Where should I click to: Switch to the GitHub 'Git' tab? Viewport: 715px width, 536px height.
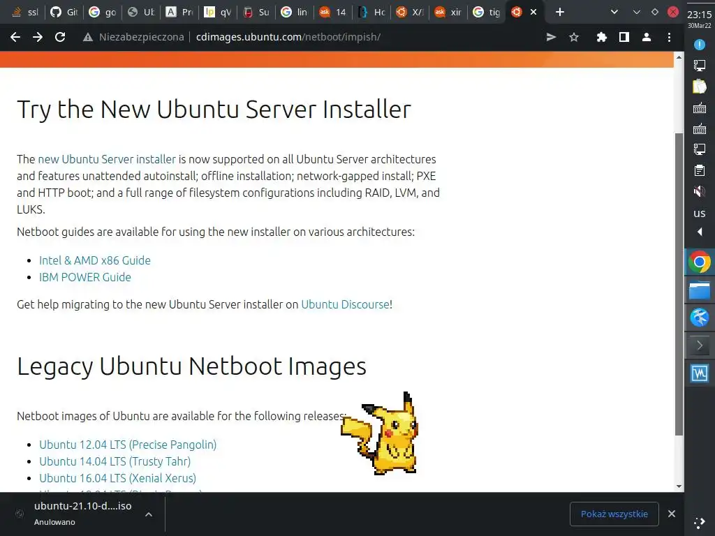tap(64, 13)
